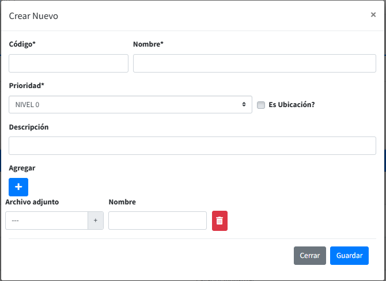Click the Archivo adjunto column label
This screenshot has width=386, height=281.
(x=32, y=202)
